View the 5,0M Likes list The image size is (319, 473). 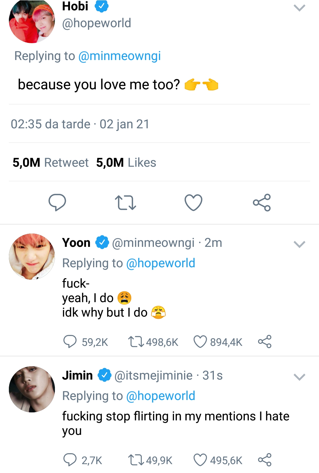click(126, 163)
